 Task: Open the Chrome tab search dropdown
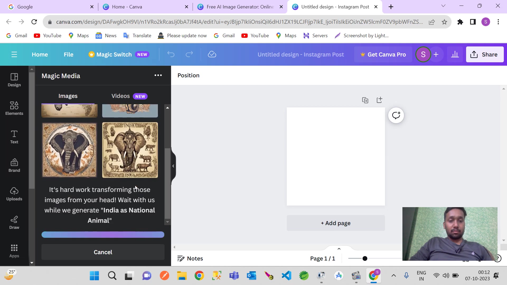tap(443, 6)
